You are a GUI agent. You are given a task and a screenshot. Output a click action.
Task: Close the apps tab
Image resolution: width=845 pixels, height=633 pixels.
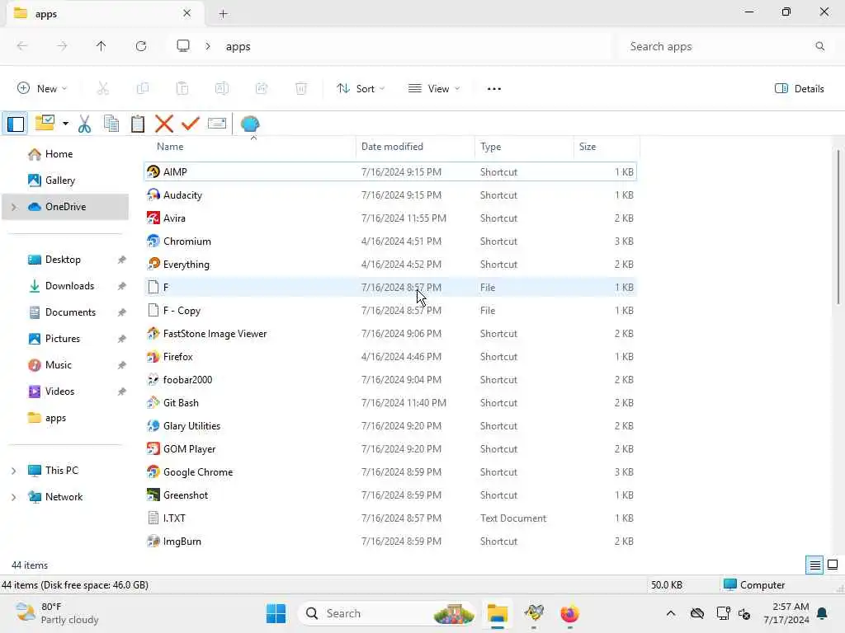point(186,13)
